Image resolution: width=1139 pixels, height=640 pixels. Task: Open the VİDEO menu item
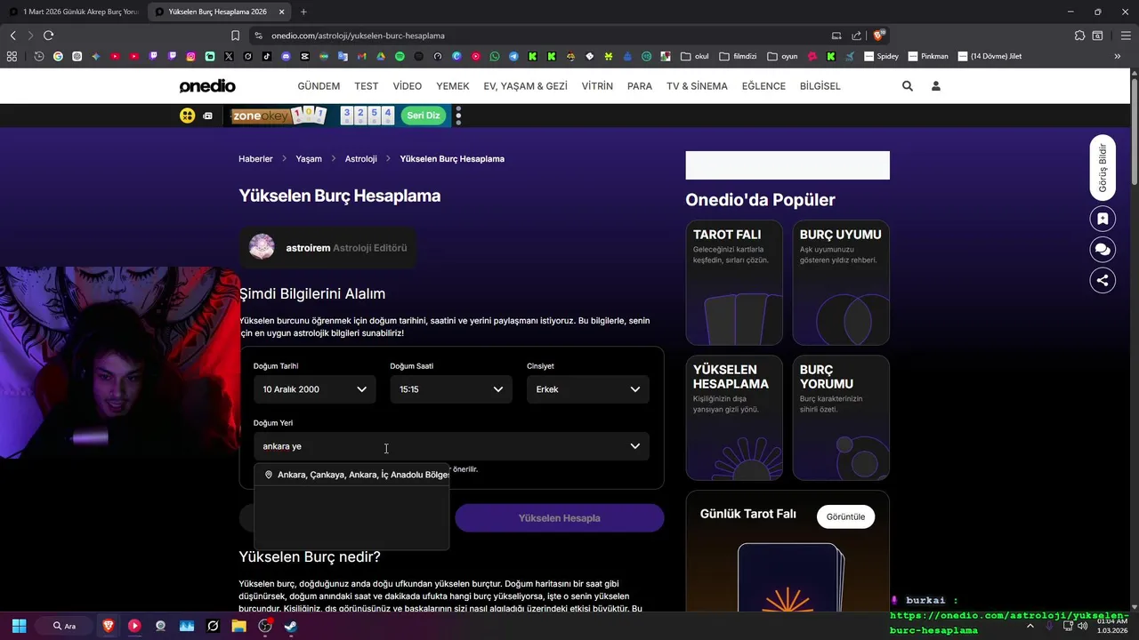tap(408, 86)
